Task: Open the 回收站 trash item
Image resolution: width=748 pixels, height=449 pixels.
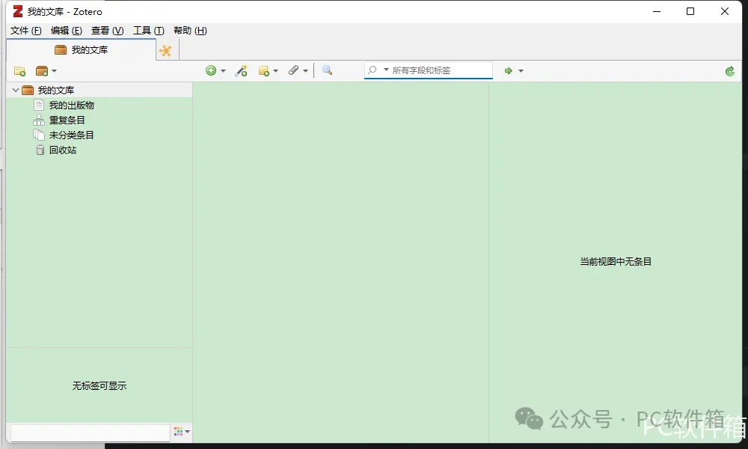Action: 63,150
